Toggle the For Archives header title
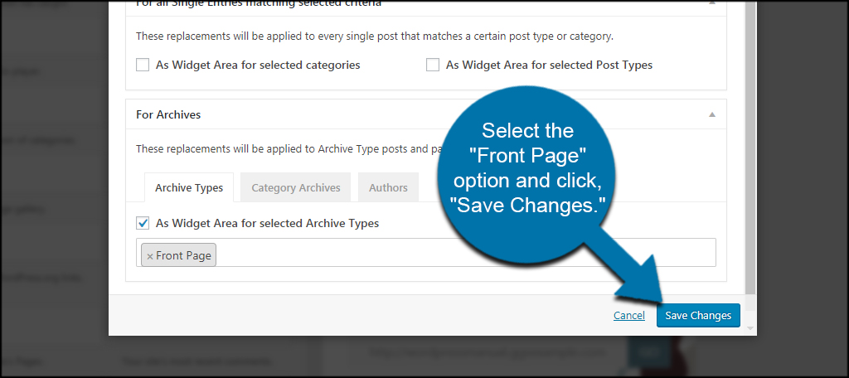Viewport: 849px width, 378px height. [x=168, y=114]
